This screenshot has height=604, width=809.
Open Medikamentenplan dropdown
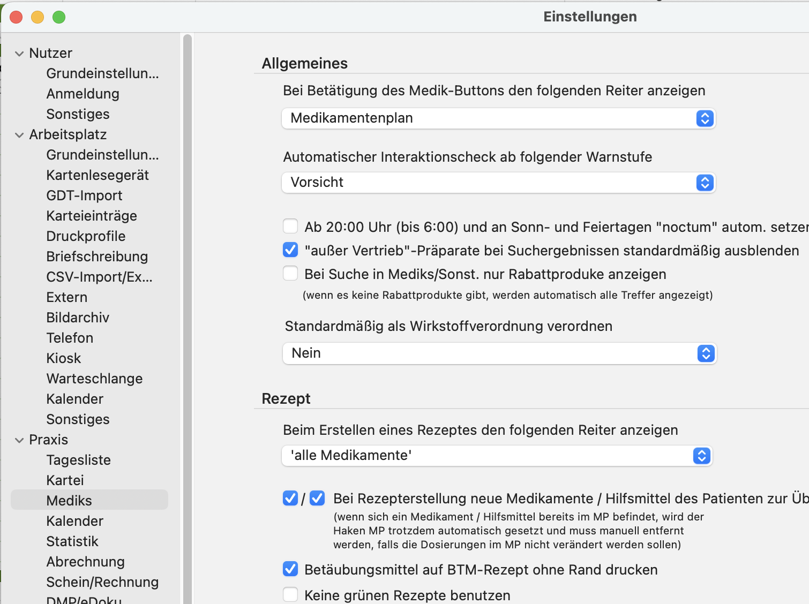498,118
